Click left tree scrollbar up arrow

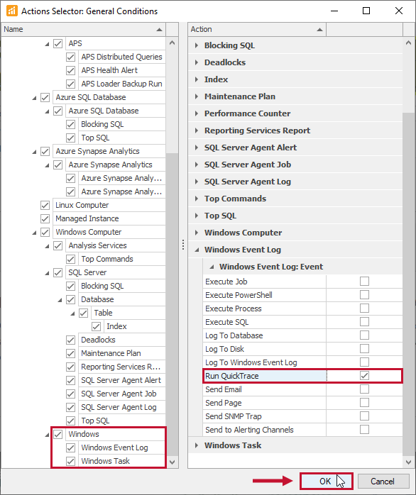(172, 43)
